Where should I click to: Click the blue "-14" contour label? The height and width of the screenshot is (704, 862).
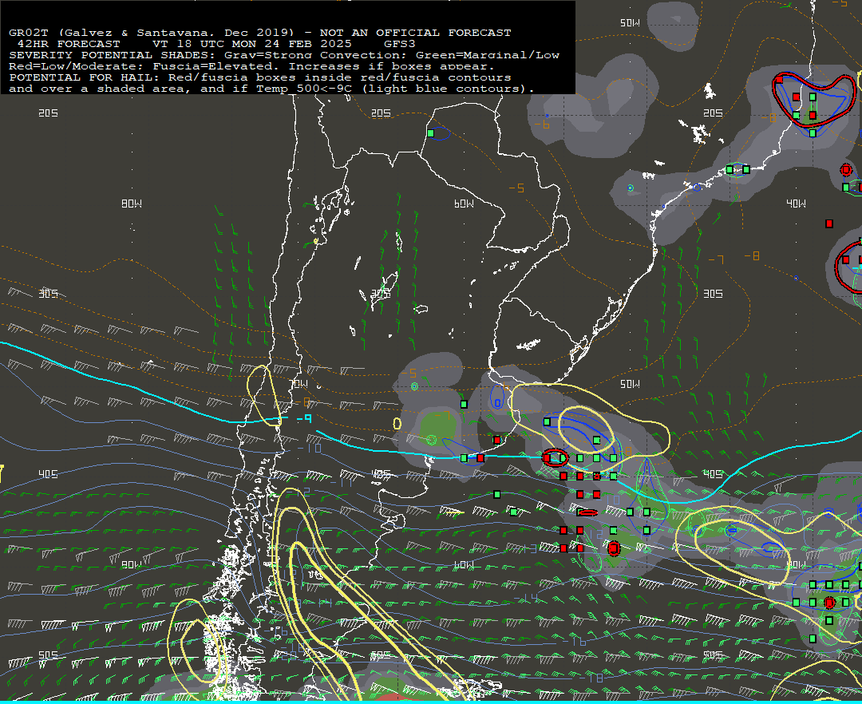[526, 598]
